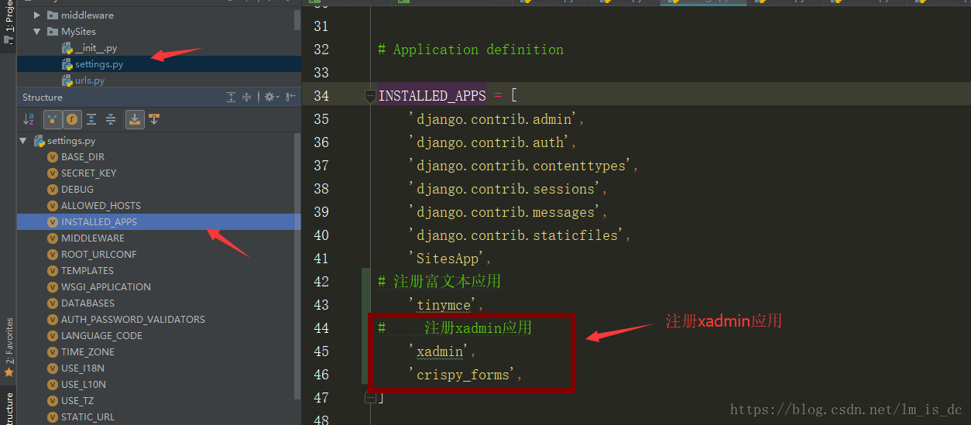Click Structure panel vertical scrollbar
971x425 pixels.
click(297, 267)
